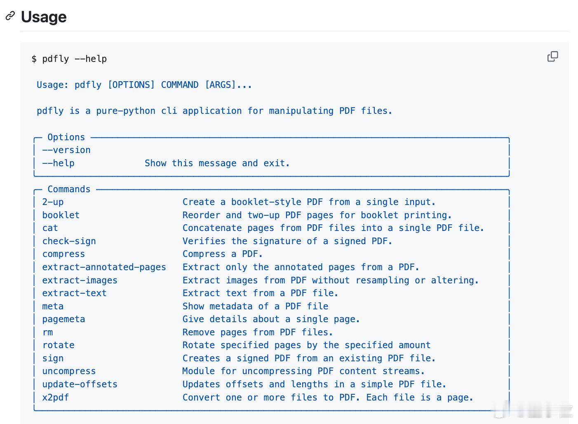Click the 'rotate' command name
Image resolution: width=578 pixels, height=424 pixels.
58,345
